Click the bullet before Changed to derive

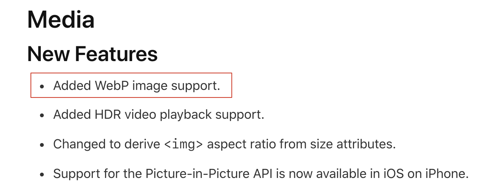42,145
